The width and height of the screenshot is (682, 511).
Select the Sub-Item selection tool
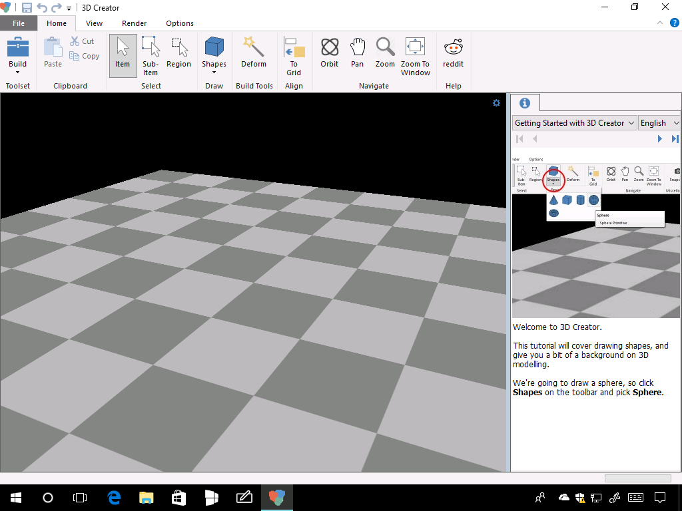(x=151, y=56)
